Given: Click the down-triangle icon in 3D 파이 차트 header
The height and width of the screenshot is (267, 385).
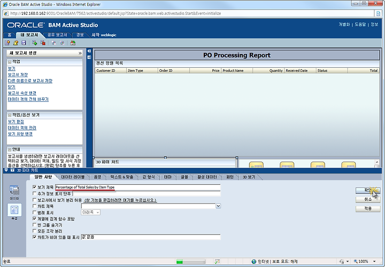Looking at the screenshot, I should pyautogui.click(x=6, y=170).
